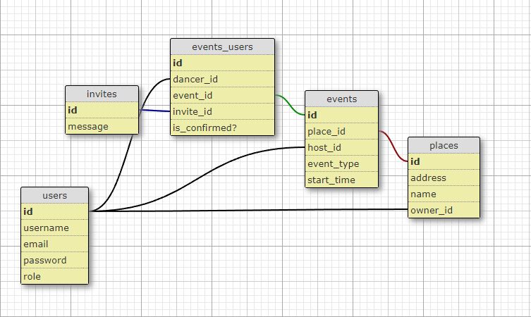Select the dancer_id field in events_users
Screen dimensions: 531x317
click(223, 79)
